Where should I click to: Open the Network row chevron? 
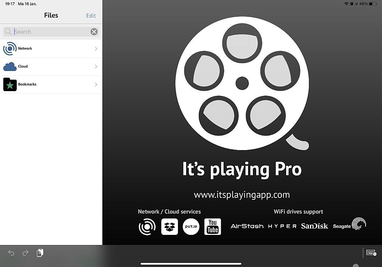tap(96, 49)
